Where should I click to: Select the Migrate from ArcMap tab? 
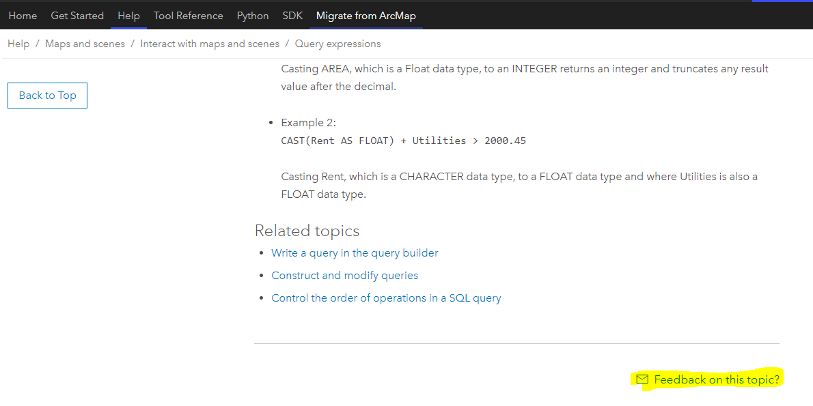point(366,16)
